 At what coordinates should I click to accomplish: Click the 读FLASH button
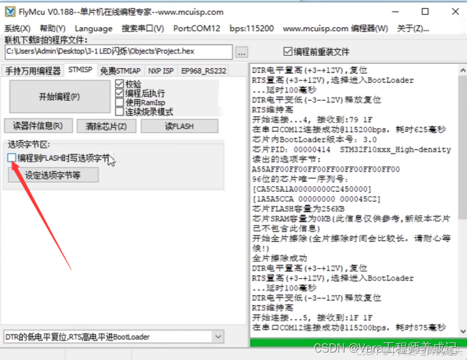pyautogui.click(x=179, y=126)
